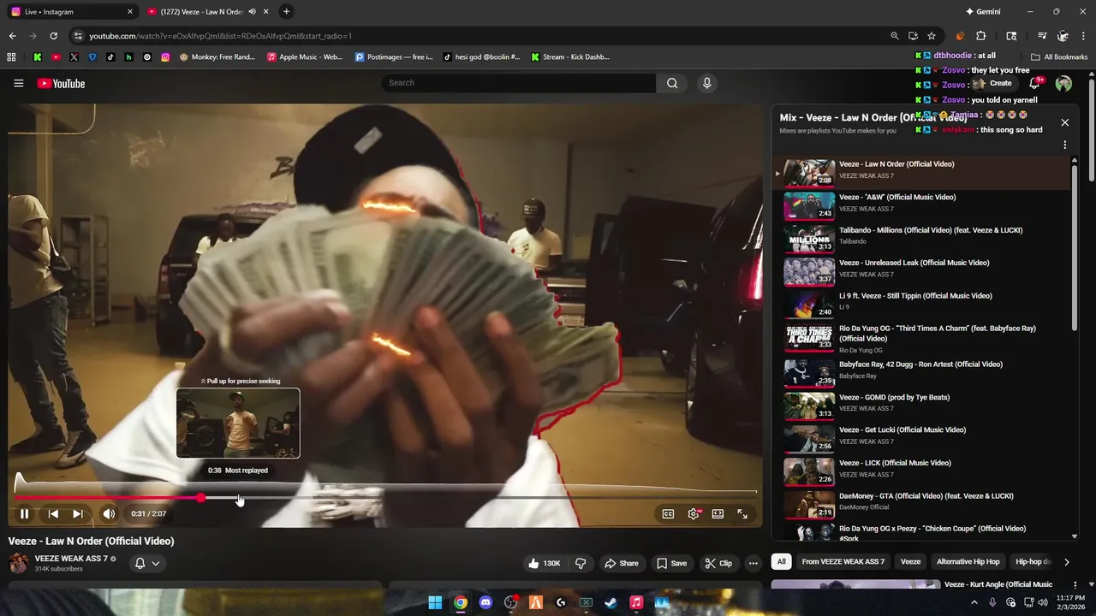Open the Chrome apps grid icon
Screen dimensions: 1096x616
tap(11, 57)
